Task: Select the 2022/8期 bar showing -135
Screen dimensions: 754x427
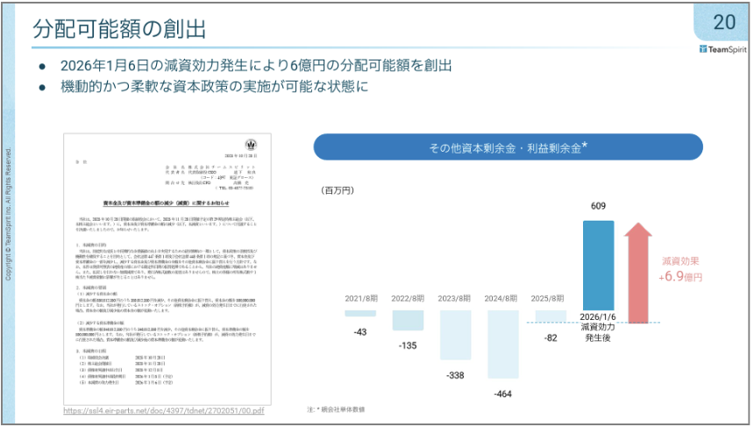Action: pyautogui.click(x=408, y=320)
